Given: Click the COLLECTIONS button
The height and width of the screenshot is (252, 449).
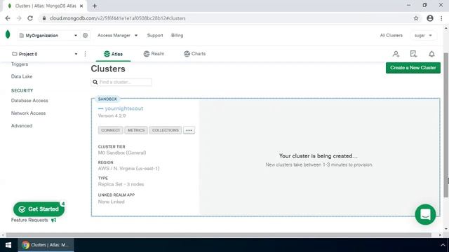Looking at the screenshot, I should click(x=166, y=130).
